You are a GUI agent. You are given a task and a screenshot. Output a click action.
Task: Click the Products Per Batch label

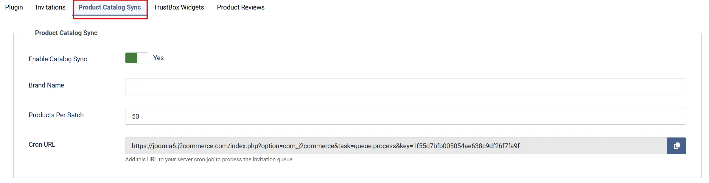(x=56, y=115)
